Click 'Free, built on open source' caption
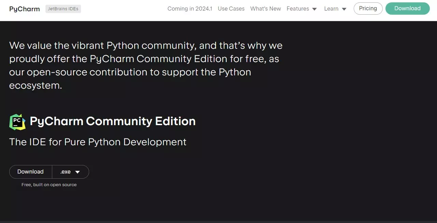Viewport: 437px width, 223px height. (x=49, y=185)
